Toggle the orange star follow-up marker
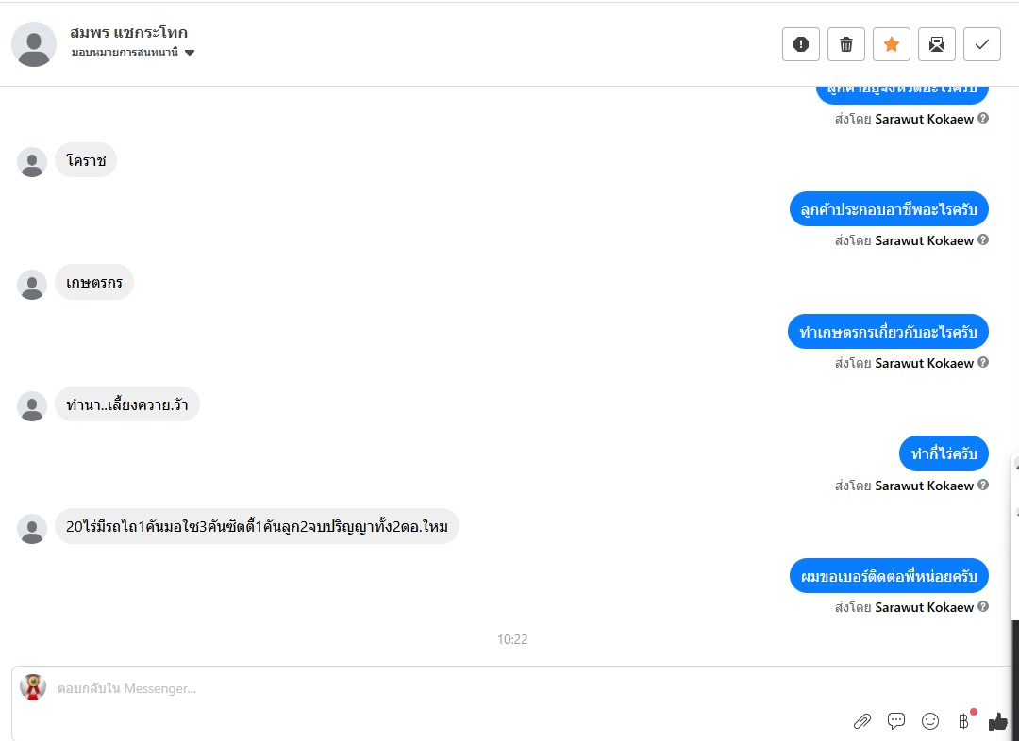 (892, 44)
